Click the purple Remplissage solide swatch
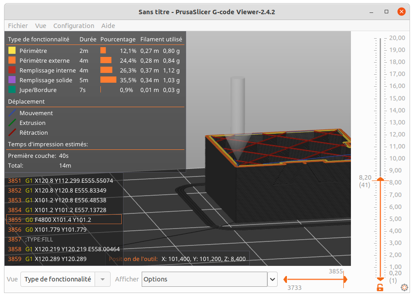 click(x=12, y=80)
